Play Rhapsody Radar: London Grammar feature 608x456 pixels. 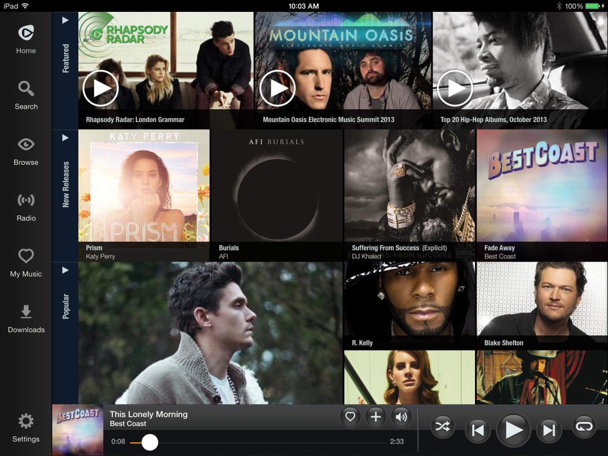click(x=100, y=88)
